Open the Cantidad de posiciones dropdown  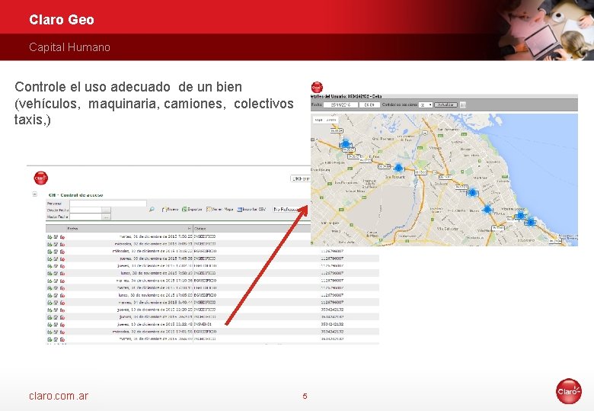[x=426, y=104]
